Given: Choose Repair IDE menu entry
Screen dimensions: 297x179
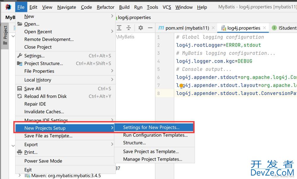Looking at the screenshot, I should (65, 104).
